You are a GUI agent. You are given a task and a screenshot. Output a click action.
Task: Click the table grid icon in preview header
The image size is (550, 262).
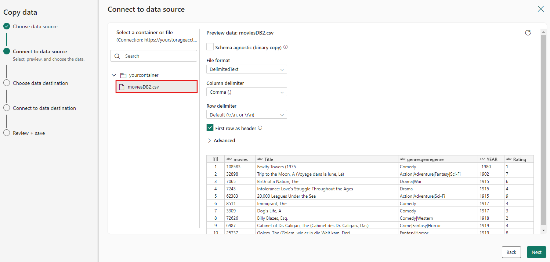click(x=216, y=159)
